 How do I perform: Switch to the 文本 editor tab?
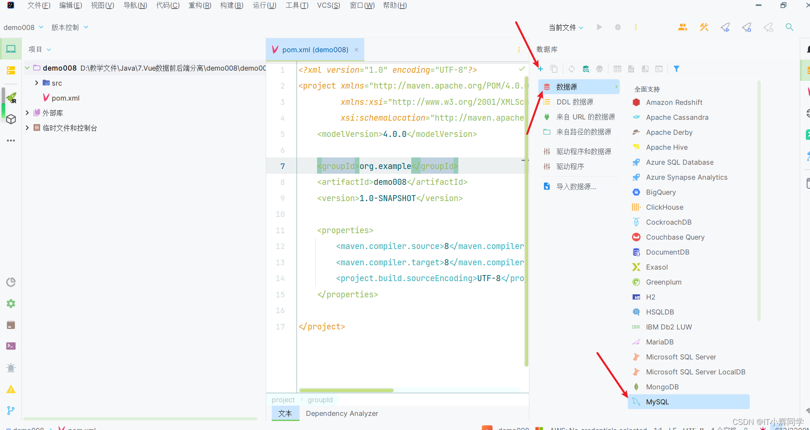(x=285, y=413)
